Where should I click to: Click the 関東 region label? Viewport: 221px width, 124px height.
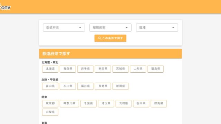pos(44,97)
